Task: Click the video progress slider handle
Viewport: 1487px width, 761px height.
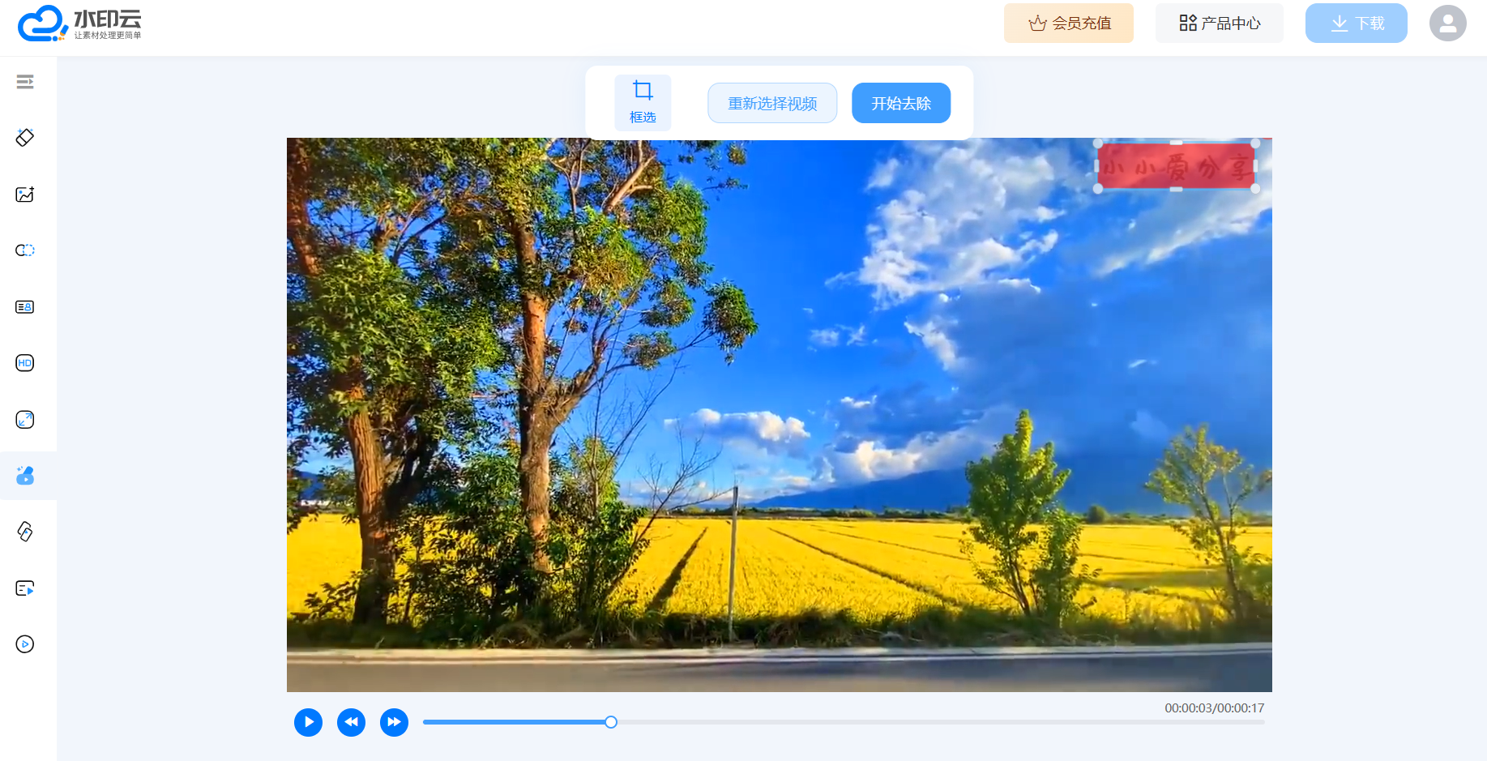Action: click(x=611, y=722)
